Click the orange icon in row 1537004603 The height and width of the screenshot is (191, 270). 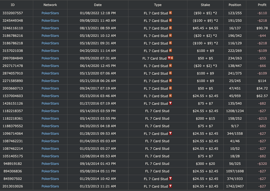pos(171,96)
